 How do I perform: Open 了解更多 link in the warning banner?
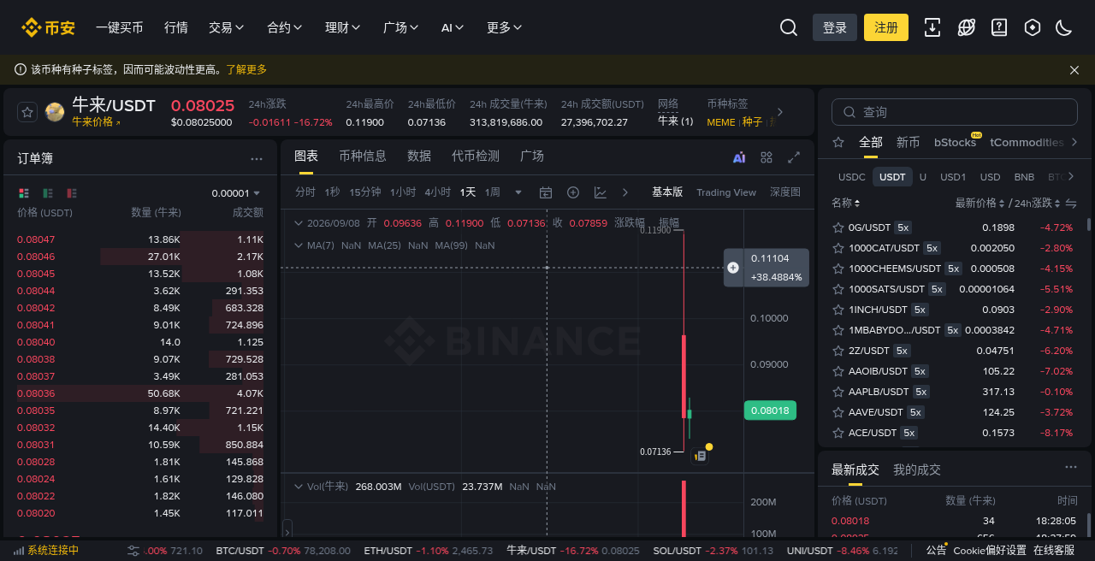[x=246, y=69]
